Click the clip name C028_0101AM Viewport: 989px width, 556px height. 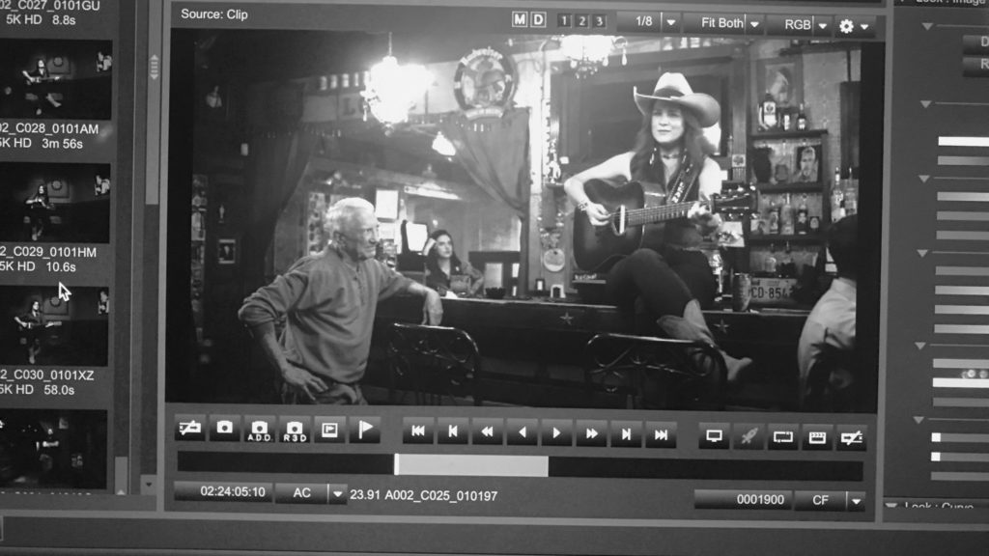pyautogui.click(x=49, y=128)
